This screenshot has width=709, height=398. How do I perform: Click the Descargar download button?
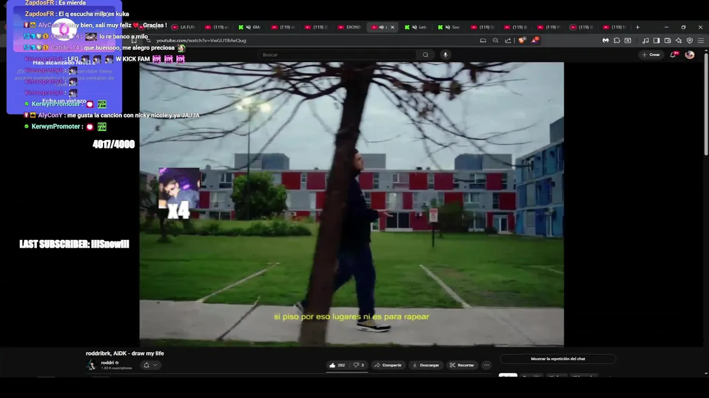(x=426, y=365)
